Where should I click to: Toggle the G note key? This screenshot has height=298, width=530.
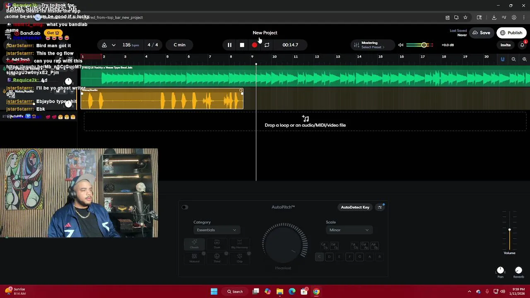point(359,257)
